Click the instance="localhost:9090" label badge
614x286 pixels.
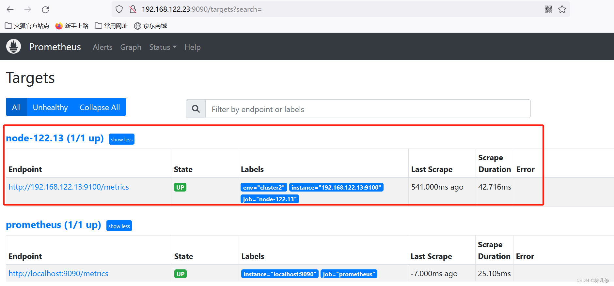click(280, 274)
